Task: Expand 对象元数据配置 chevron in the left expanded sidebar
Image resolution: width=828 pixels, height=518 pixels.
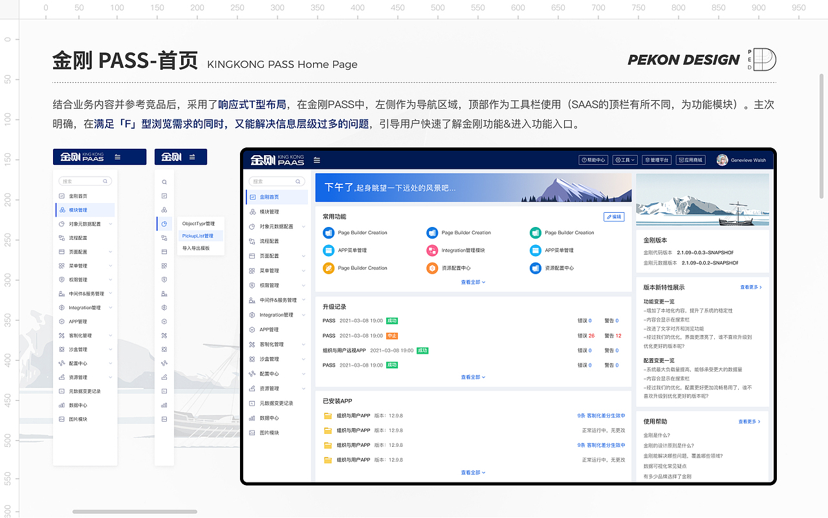Action: pos(111,224)
